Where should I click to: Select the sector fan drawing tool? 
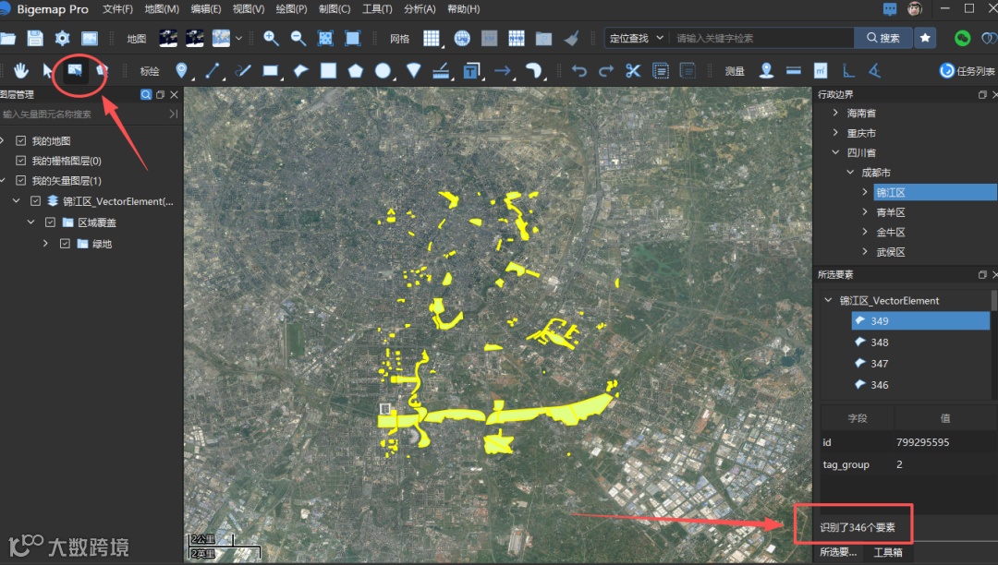(414, 70)
